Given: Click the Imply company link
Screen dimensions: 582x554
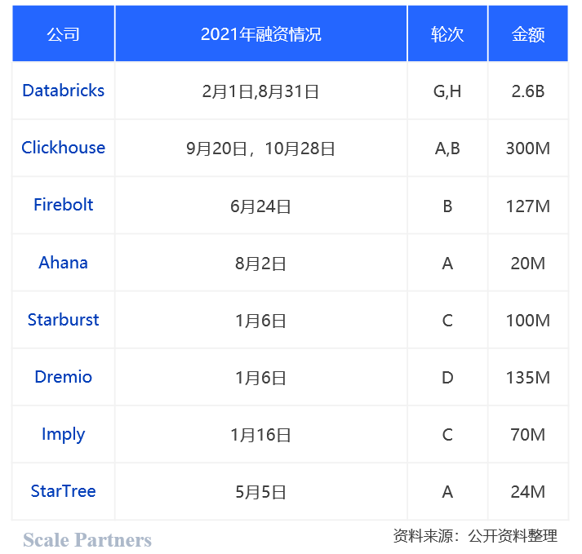Looking at the screenshot, I should (64, 434).
